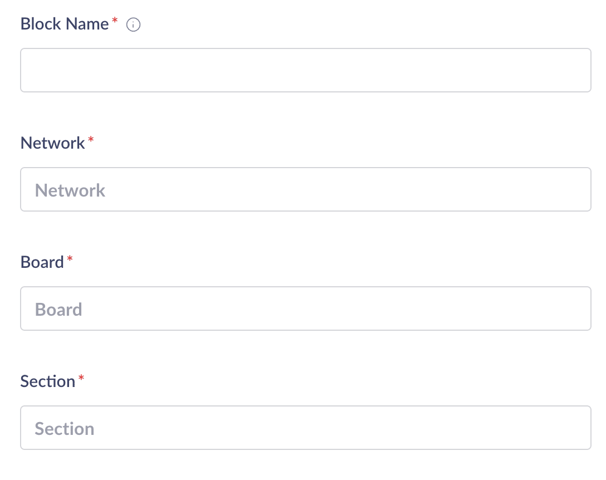Screen dimensions: 606x480
Task: Expand the Board selection field
Action: [305, 308]
